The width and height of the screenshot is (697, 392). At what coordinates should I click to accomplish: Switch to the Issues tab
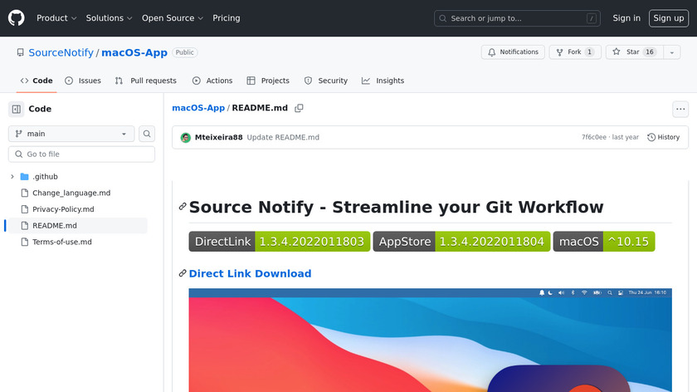[83, 81]
